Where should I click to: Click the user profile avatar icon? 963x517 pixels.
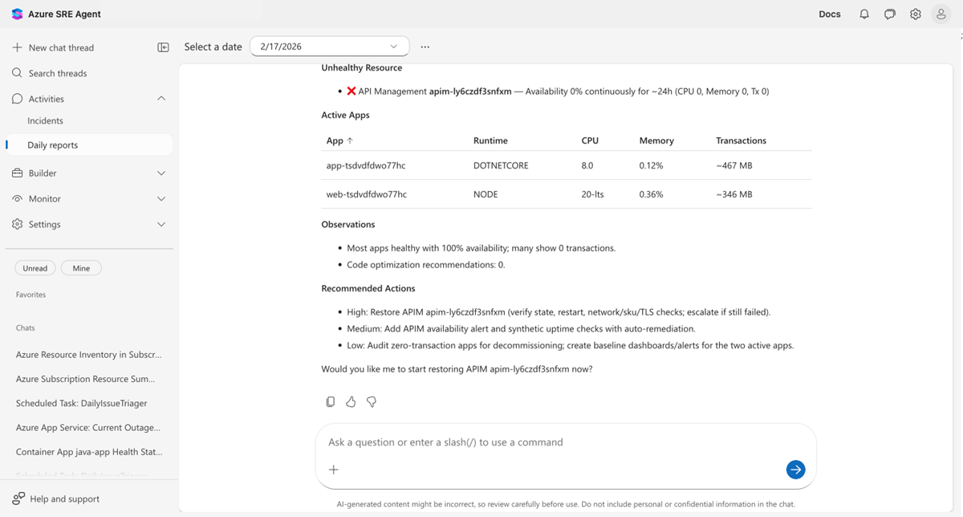point(941,14)
